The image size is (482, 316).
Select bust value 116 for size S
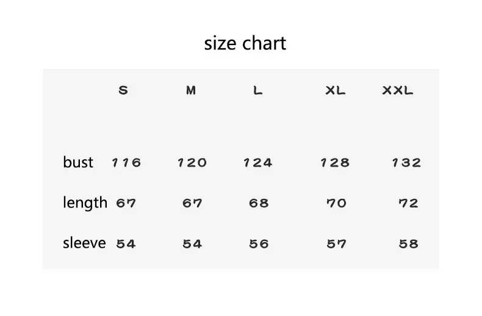click(x=126, y=163)
